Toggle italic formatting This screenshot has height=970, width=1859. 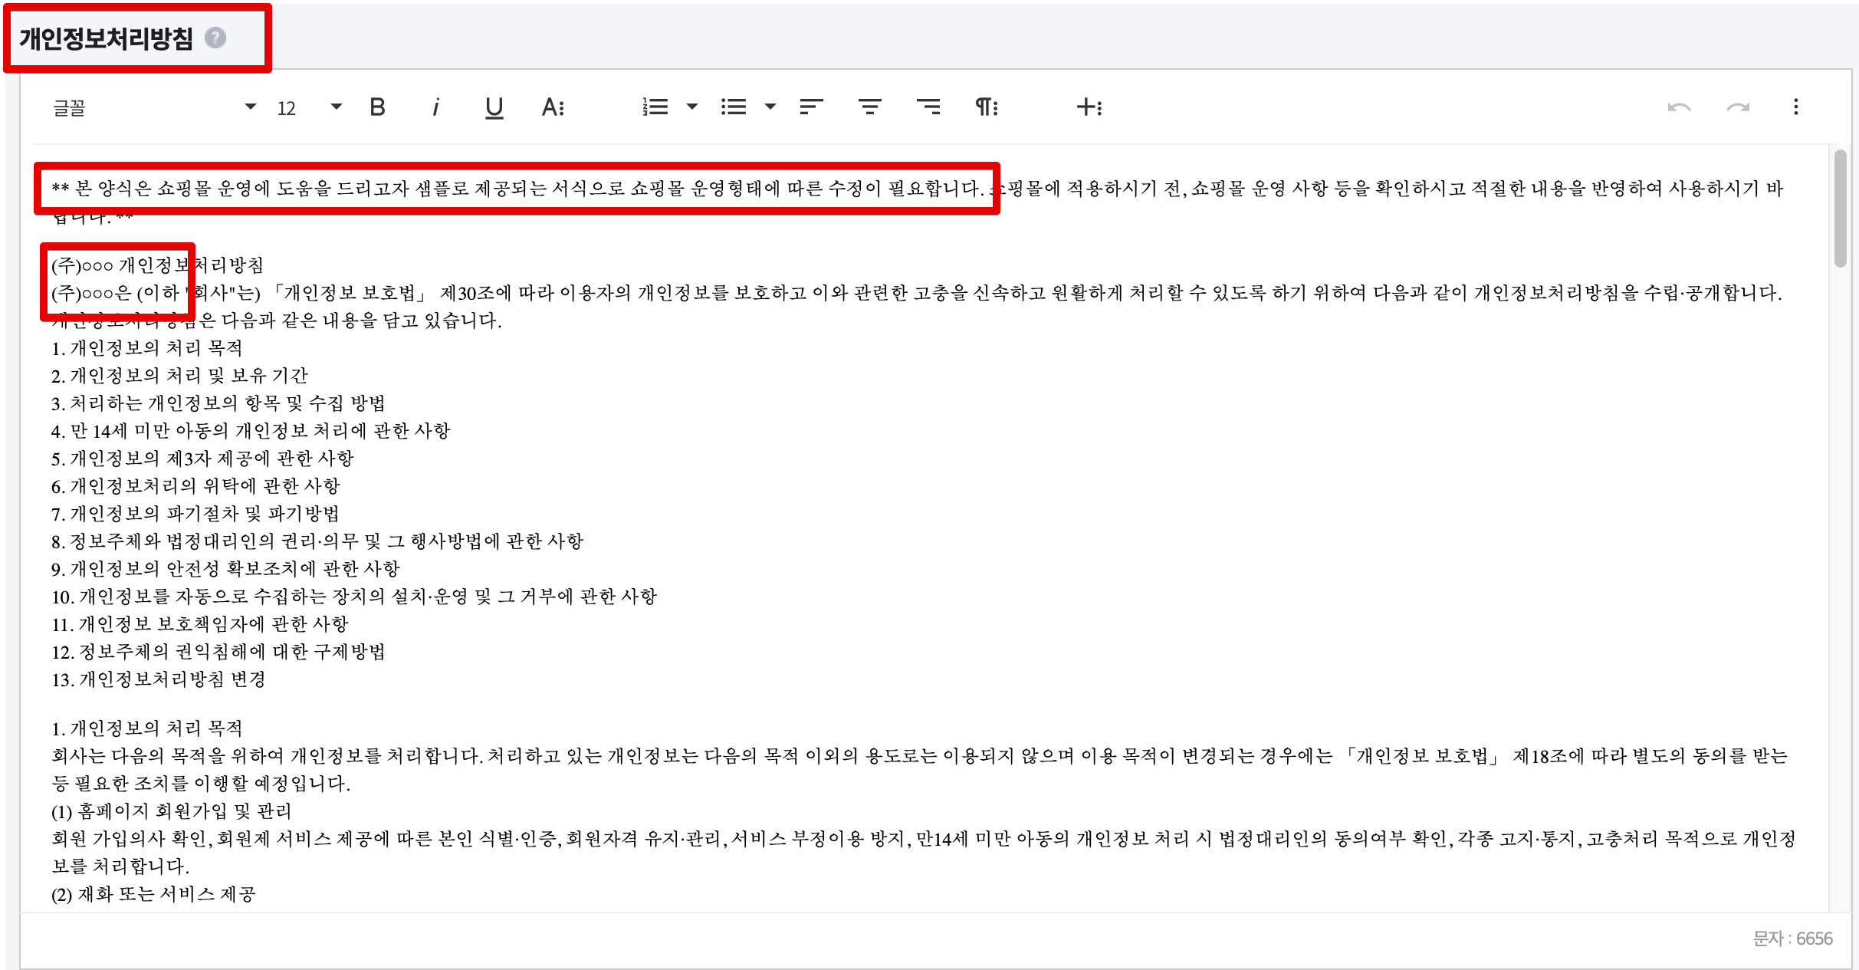pos(435,107)
